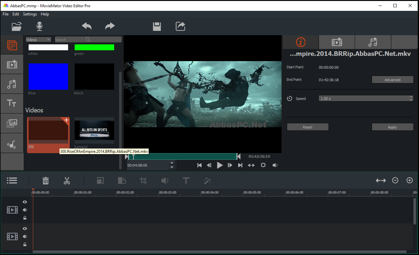Click the media Search field

coord(88,39)
